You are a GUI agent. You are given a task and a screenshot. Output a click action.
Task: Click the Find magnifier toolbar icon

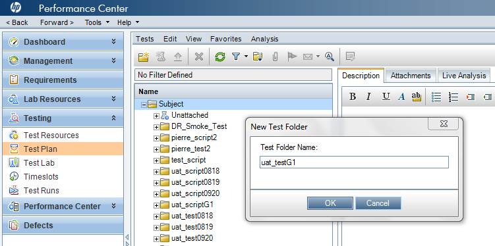[330, 57]
